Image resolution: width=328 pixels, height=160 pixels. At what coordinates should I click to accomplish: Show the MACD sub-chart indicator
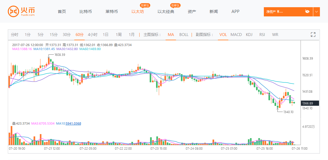(x=236, y=35)
